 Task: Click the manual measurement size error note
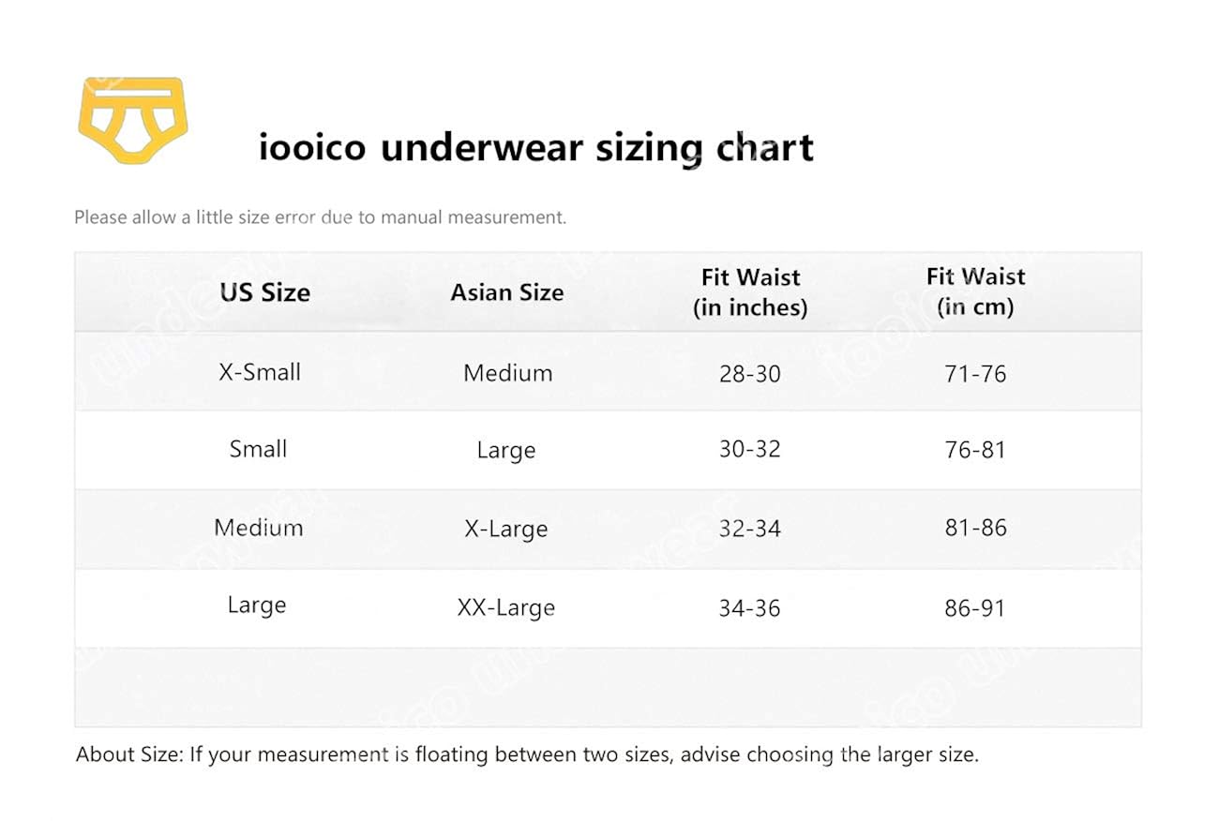click(320, 217)
